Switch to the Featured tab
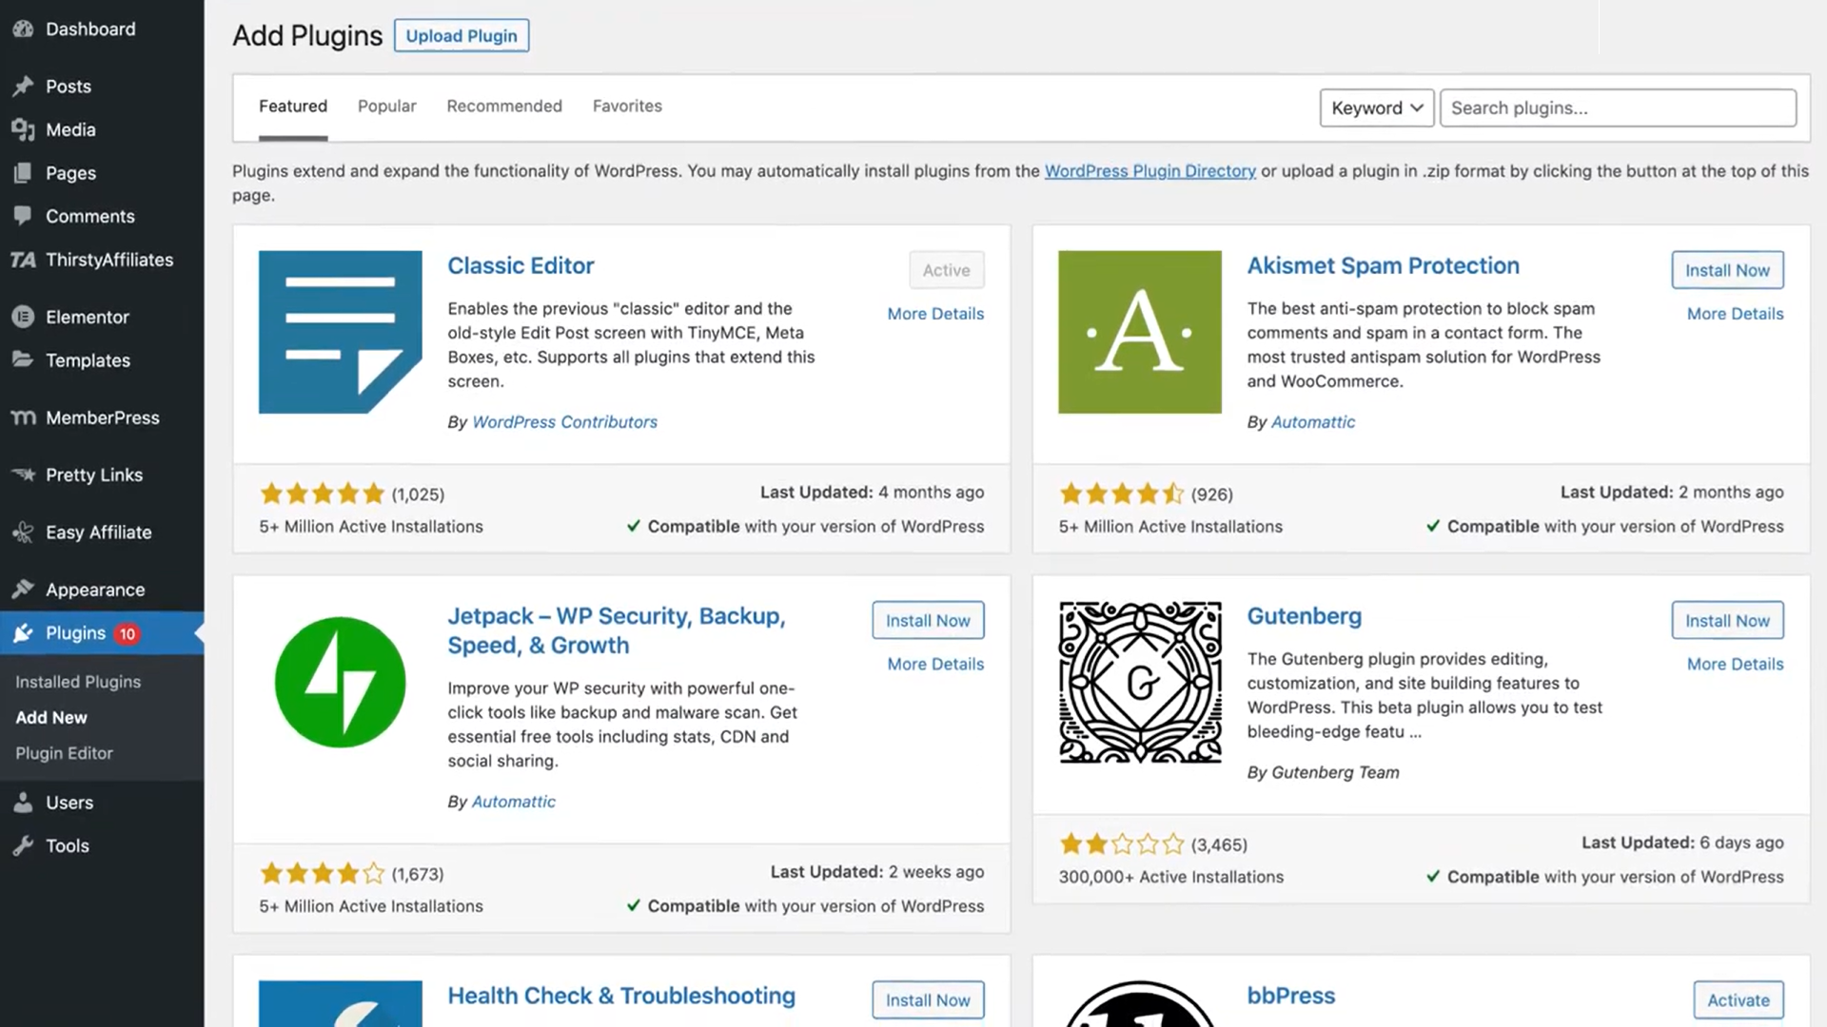The height and width of the screenshot is (1027, 1827). tap(292, 107)
